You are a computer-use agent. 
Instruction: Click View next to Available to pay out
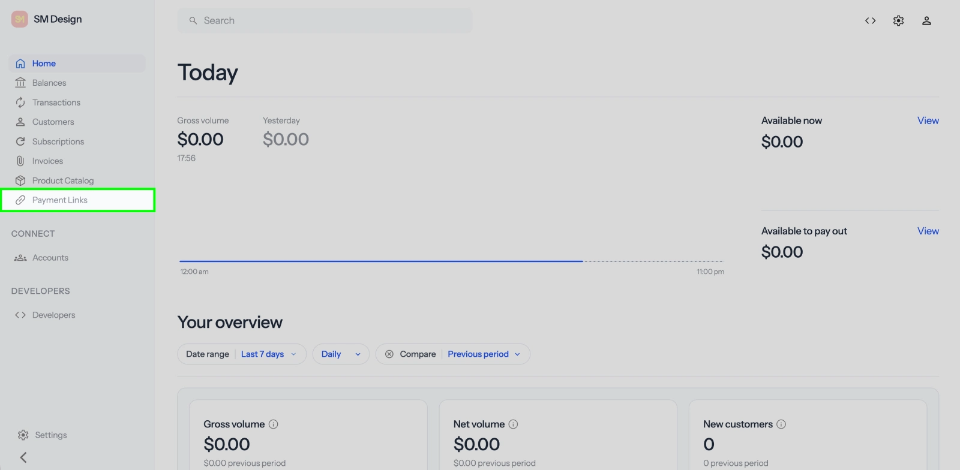pos(928,231)
